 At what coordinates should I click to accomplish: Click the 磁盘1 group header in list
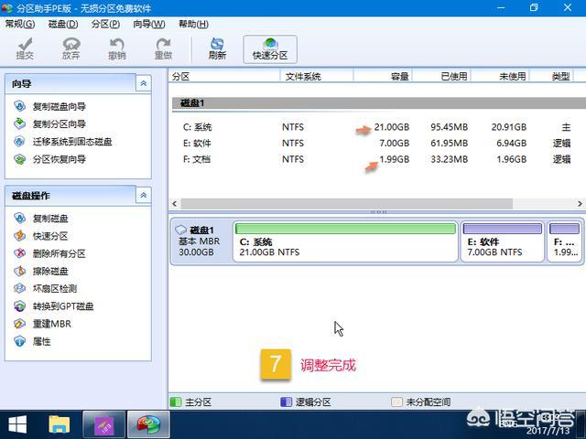(379, 103)
